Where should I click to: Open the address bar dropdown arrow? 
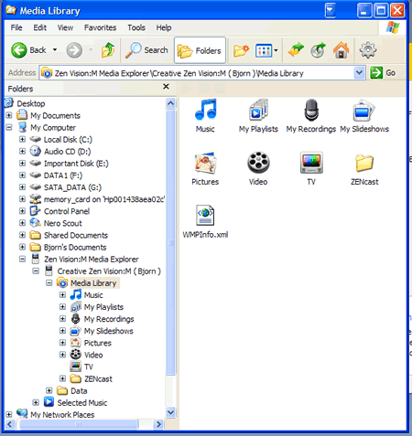tap(360, 73)
